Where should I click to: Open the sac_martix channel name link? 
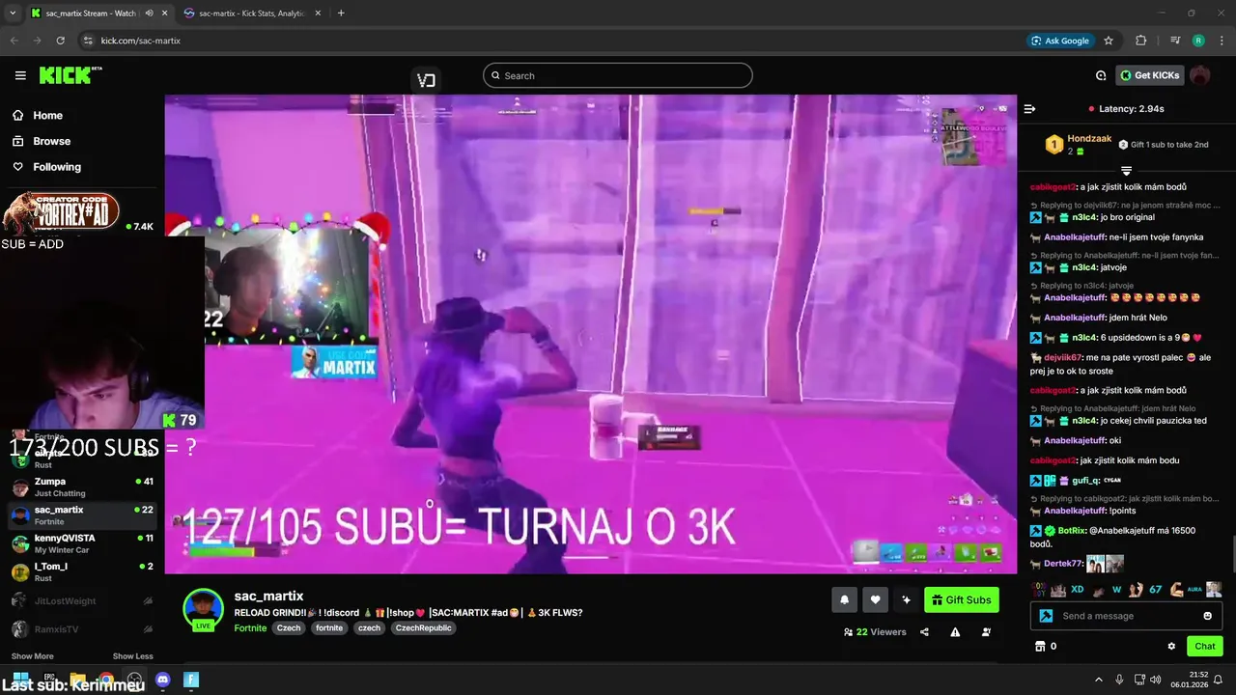(268, 596)
